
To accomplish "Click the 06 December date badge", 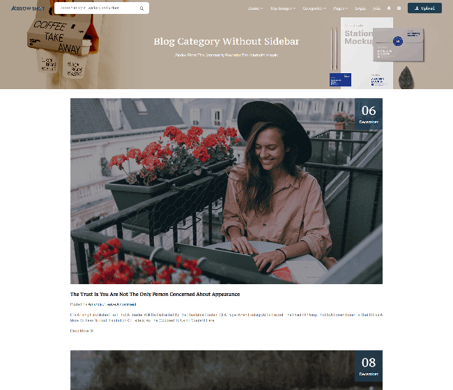I will [369, 114].
